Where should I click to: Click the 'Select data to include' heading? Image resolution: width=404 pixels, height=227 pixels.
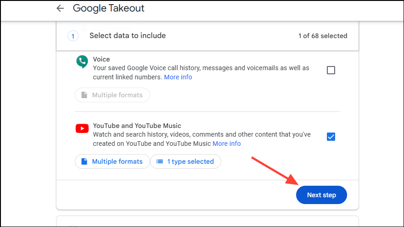click(128, 35)
